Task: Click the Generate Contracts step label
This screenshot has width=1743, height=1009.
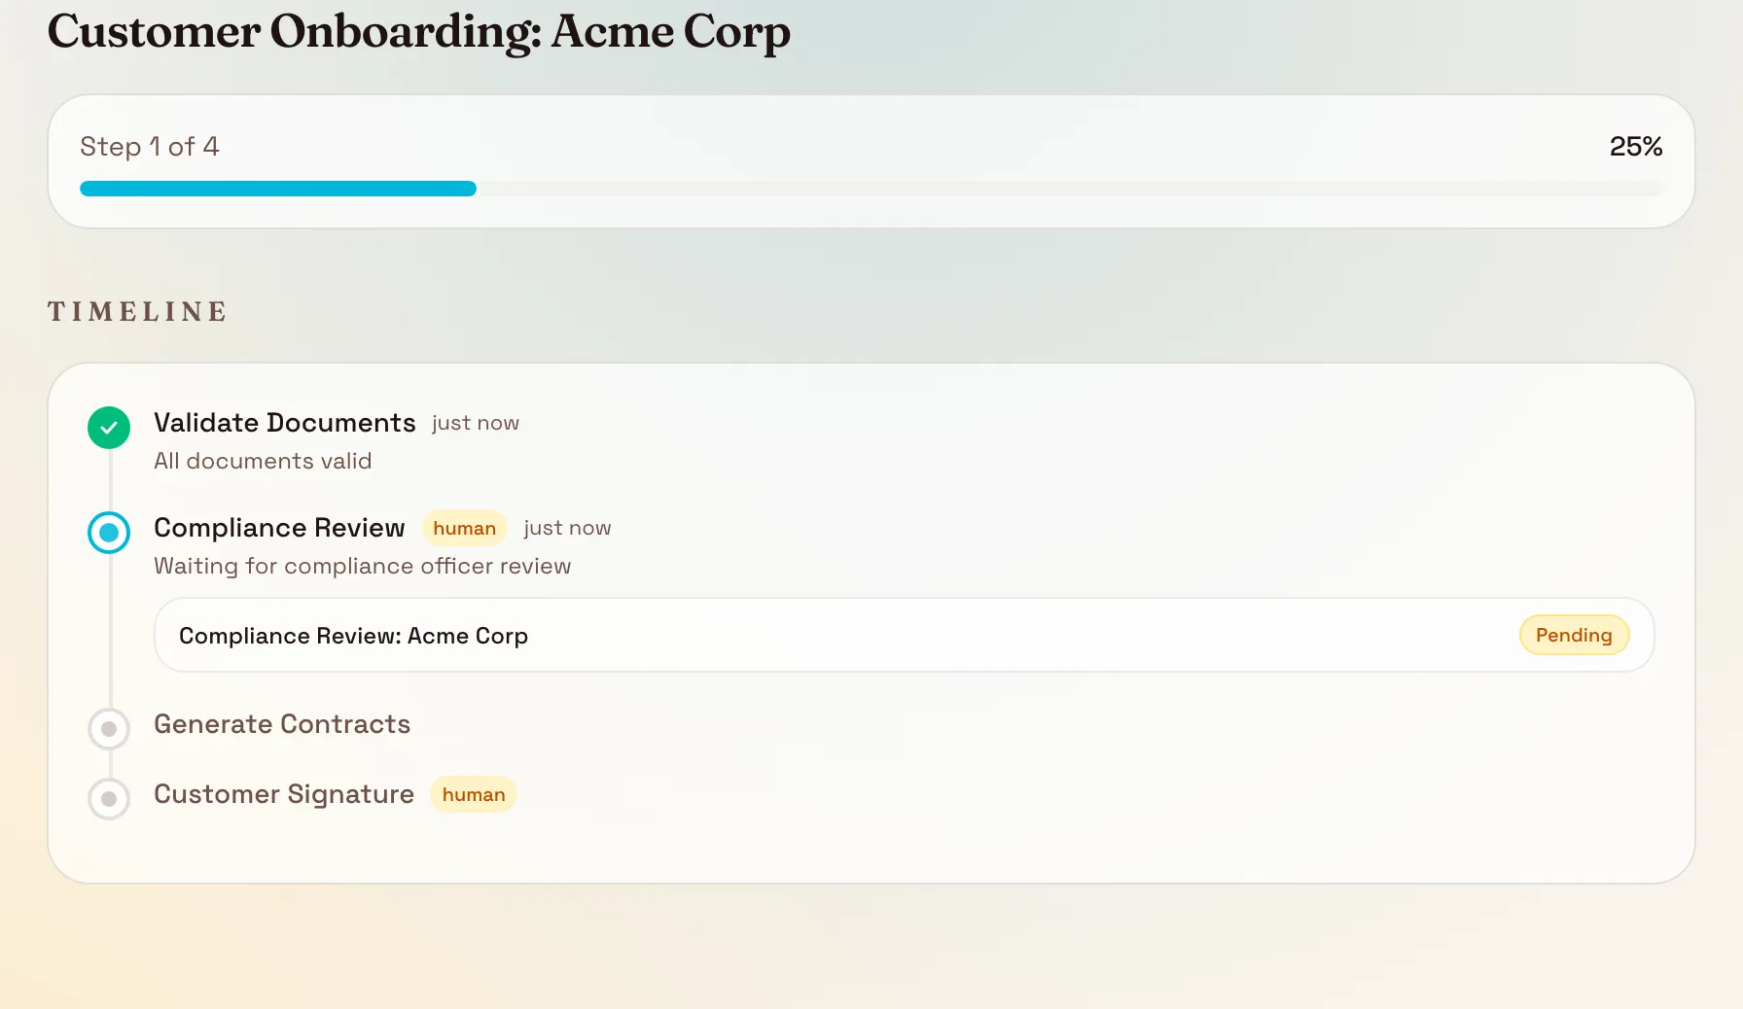Action: click(281, 724)
